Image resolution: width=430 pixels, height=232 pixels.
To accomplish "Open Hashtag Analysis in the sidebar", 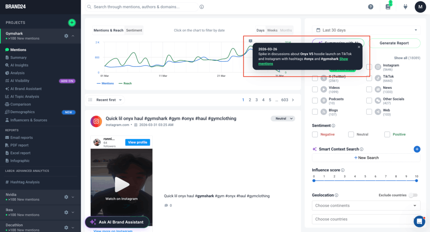I will tap(25, 182).
